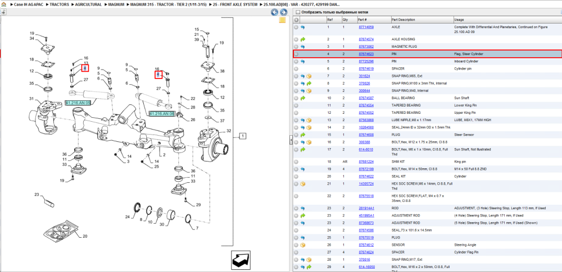
Task: Click blue arrow icon on part 281914A1 row
Action: pyautogui.click(x=302, y=208)
